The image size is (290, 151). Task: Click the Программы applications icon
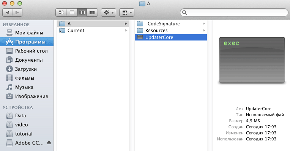click(x=9, y=42)
